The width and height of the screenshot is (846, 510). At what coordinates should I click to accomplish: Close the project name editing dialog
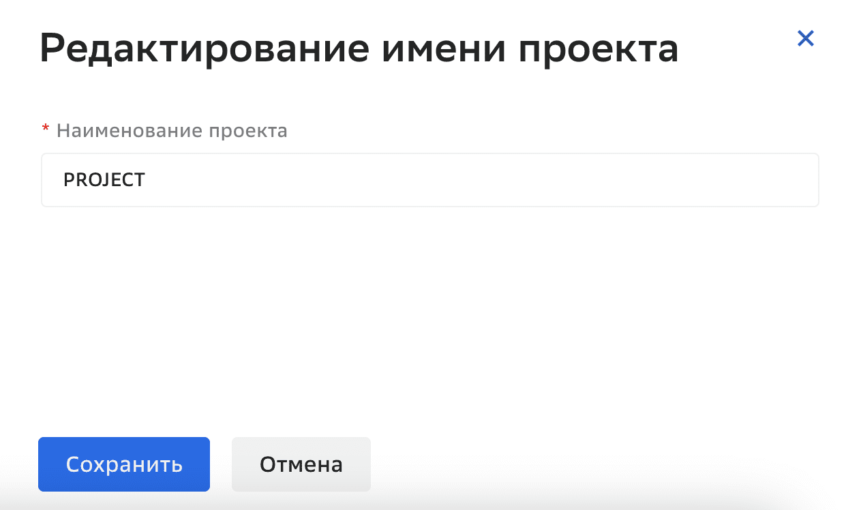pos(805,39)
